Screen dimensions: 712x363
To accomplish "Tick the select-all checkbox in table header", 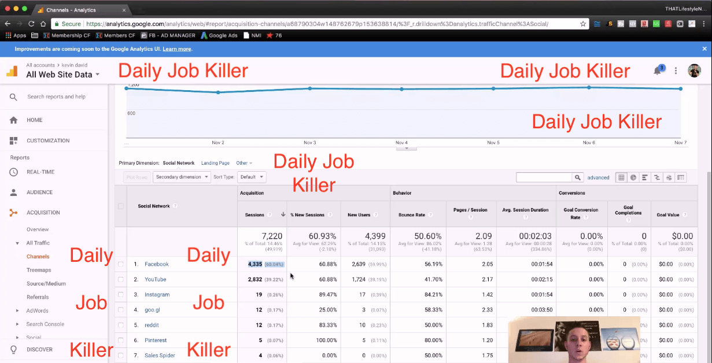I will point(121,206).
